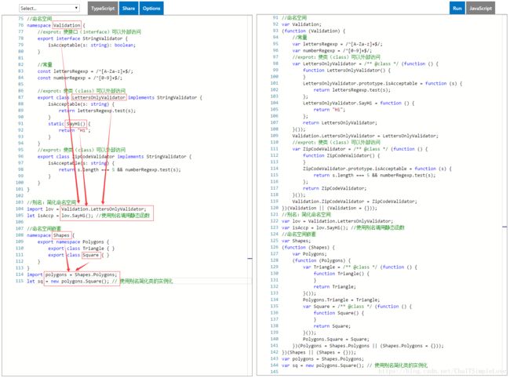
Task: Open the Select... examples dropdown
Action: pos(49,8)
